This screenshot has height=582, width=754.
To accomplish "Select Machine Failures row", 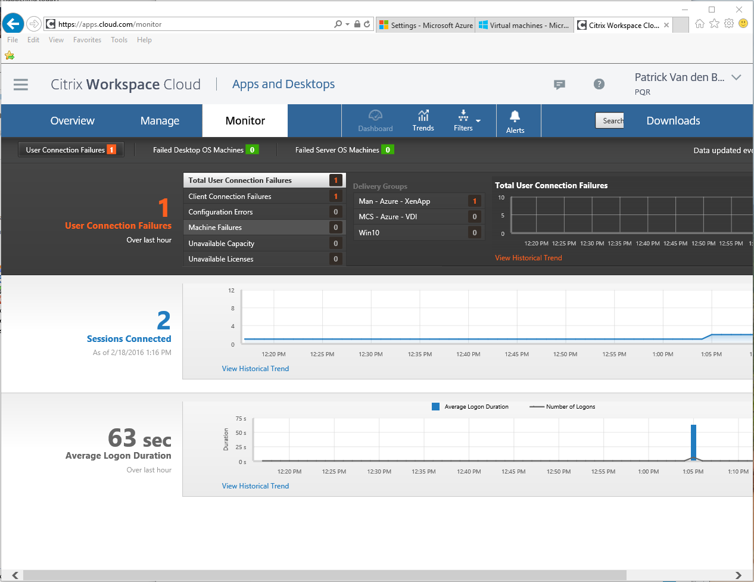I will coord(263,227).
